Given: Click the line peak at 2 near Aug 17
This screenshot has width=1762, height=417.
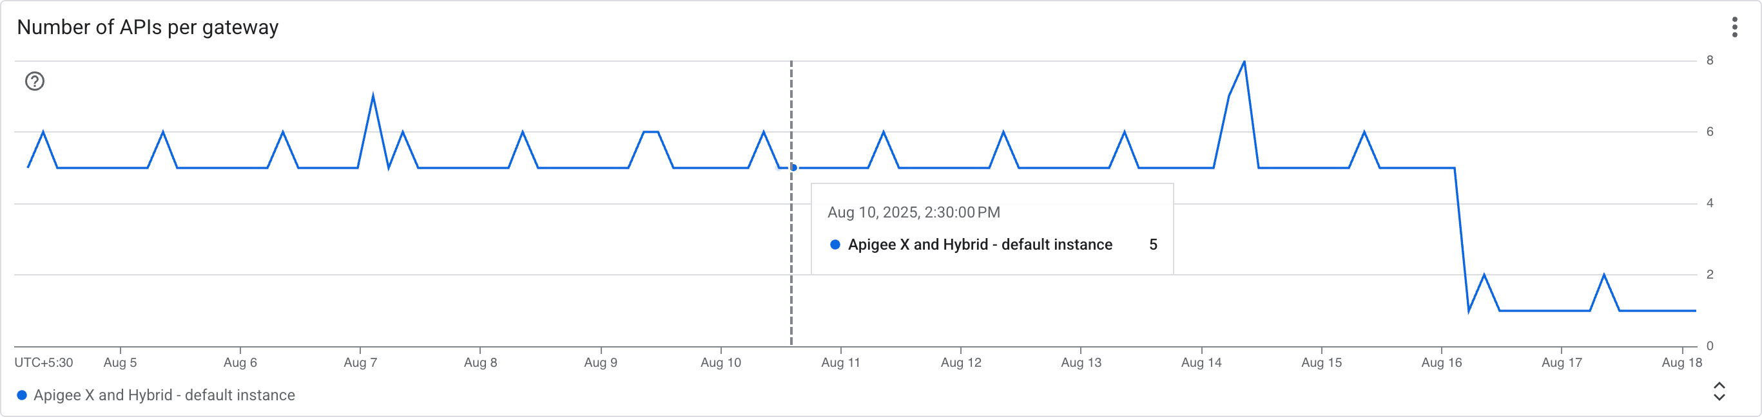Looking at the screenshot, I should (x=1604, y=275).
